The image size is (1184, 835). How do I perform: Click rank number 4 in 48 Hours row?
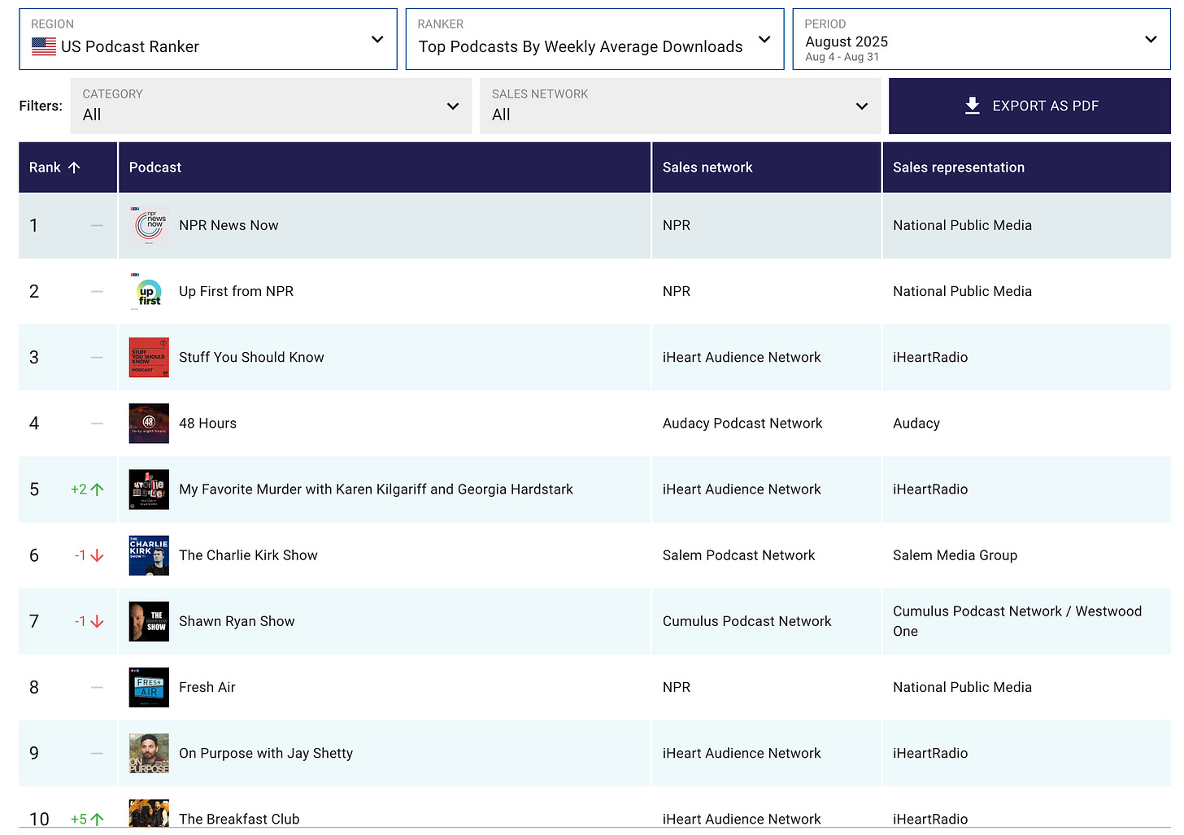[x=34, y=423]
